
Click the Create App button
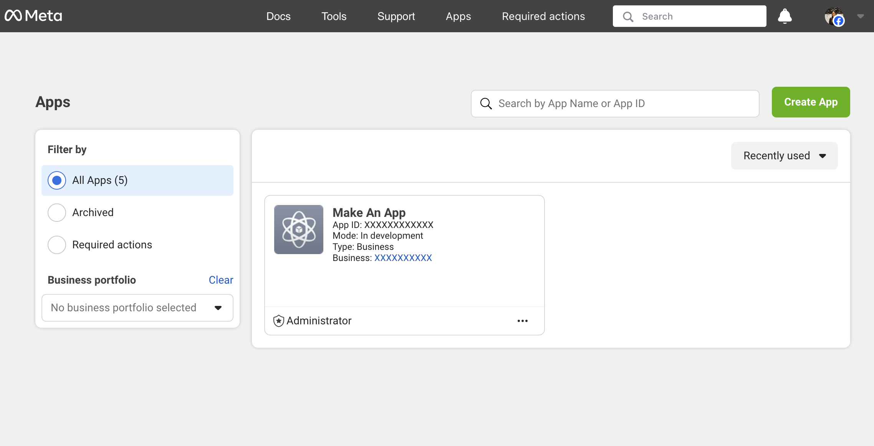[811, 102]
